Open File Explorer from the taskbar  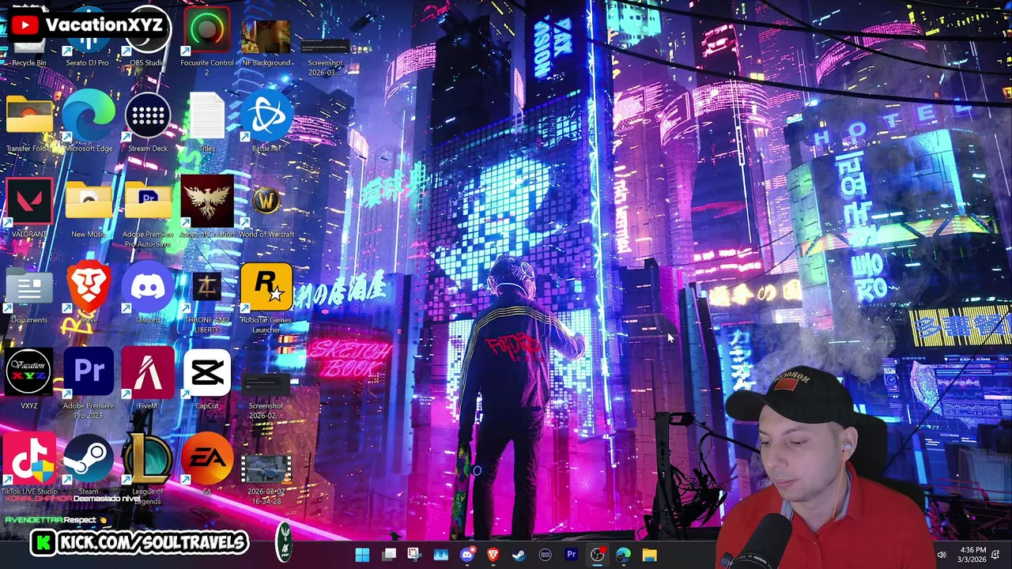650,555
